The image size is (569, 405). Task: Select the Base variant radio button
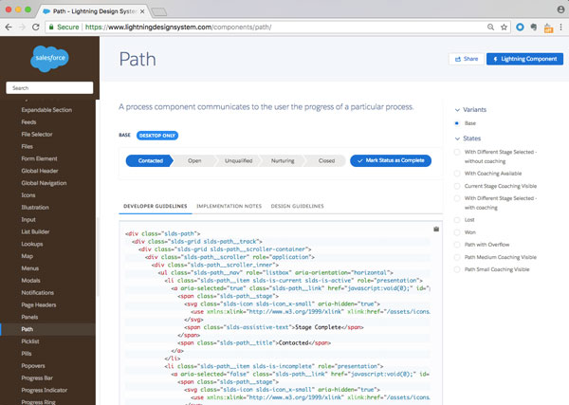pos(457,123)
